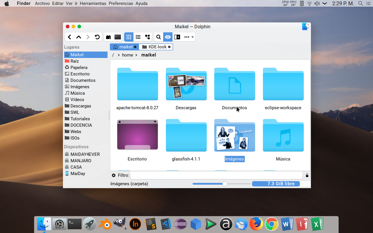Viewport: 373px width, 233px height.
Task: Select the Escritorio folder thumbnail
Action: click(x=137, y=135)
